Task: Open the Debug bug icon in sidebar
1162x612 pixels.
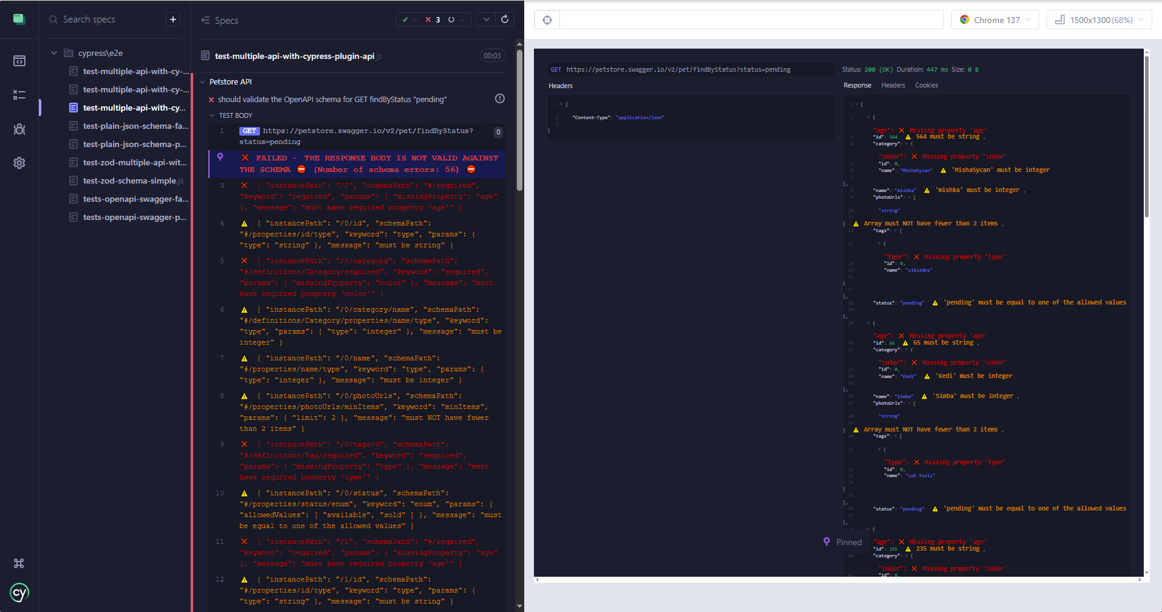Action: pos(19,129)
